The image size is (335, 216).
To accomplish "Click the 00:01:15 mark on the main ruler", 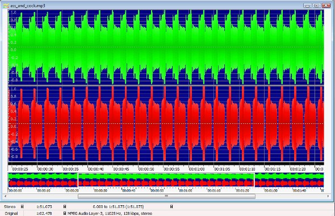I will coord(273,169).
